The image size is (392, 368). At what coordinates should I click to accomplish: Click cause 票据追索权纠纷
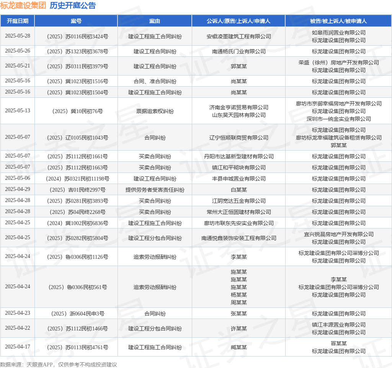tap(155, 112)
